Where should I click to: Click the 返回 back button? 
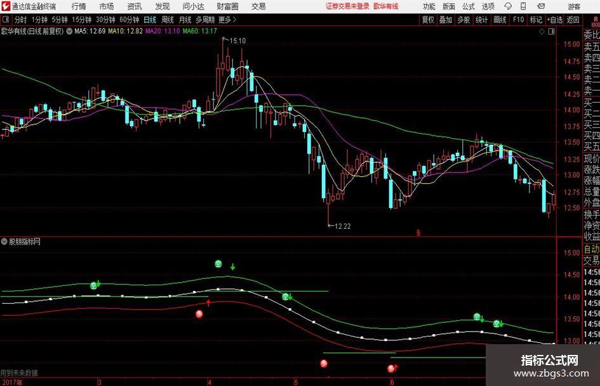point(573,20)
